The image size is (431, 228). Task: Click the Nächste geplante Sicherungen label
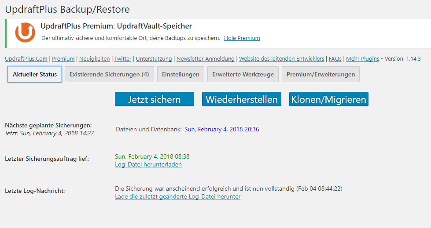(48, 125)
